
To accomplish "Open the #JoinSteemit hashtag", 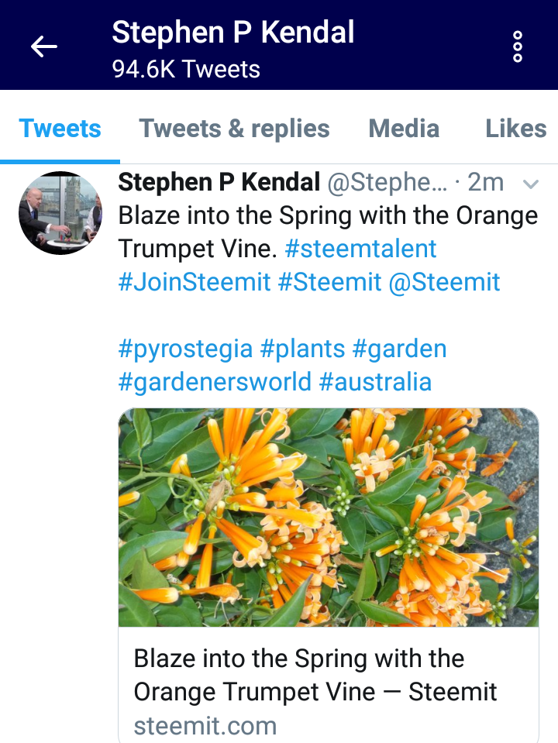I will (195, 283).
